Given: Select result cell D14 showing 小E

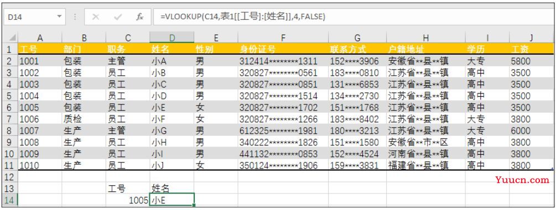Looking at the screenshot, I should pos(172,200).
